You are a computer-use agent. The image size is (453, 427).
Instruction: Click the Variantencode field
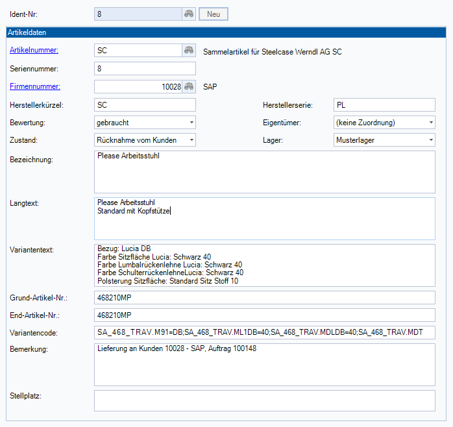264,332
